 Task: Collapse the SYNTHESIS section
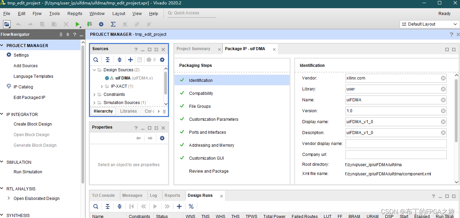pyautogui.click(x=2, y=215)
